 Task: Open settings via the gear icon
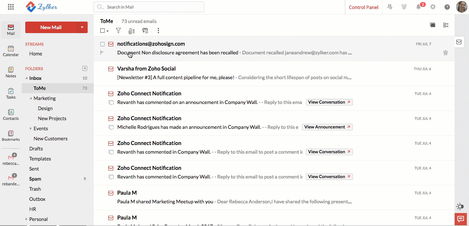[x=433, y=6]
